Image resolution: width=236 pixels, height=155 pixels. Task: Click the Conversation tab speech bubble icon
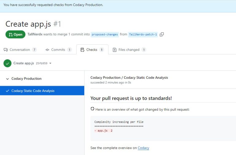point(6,50)
